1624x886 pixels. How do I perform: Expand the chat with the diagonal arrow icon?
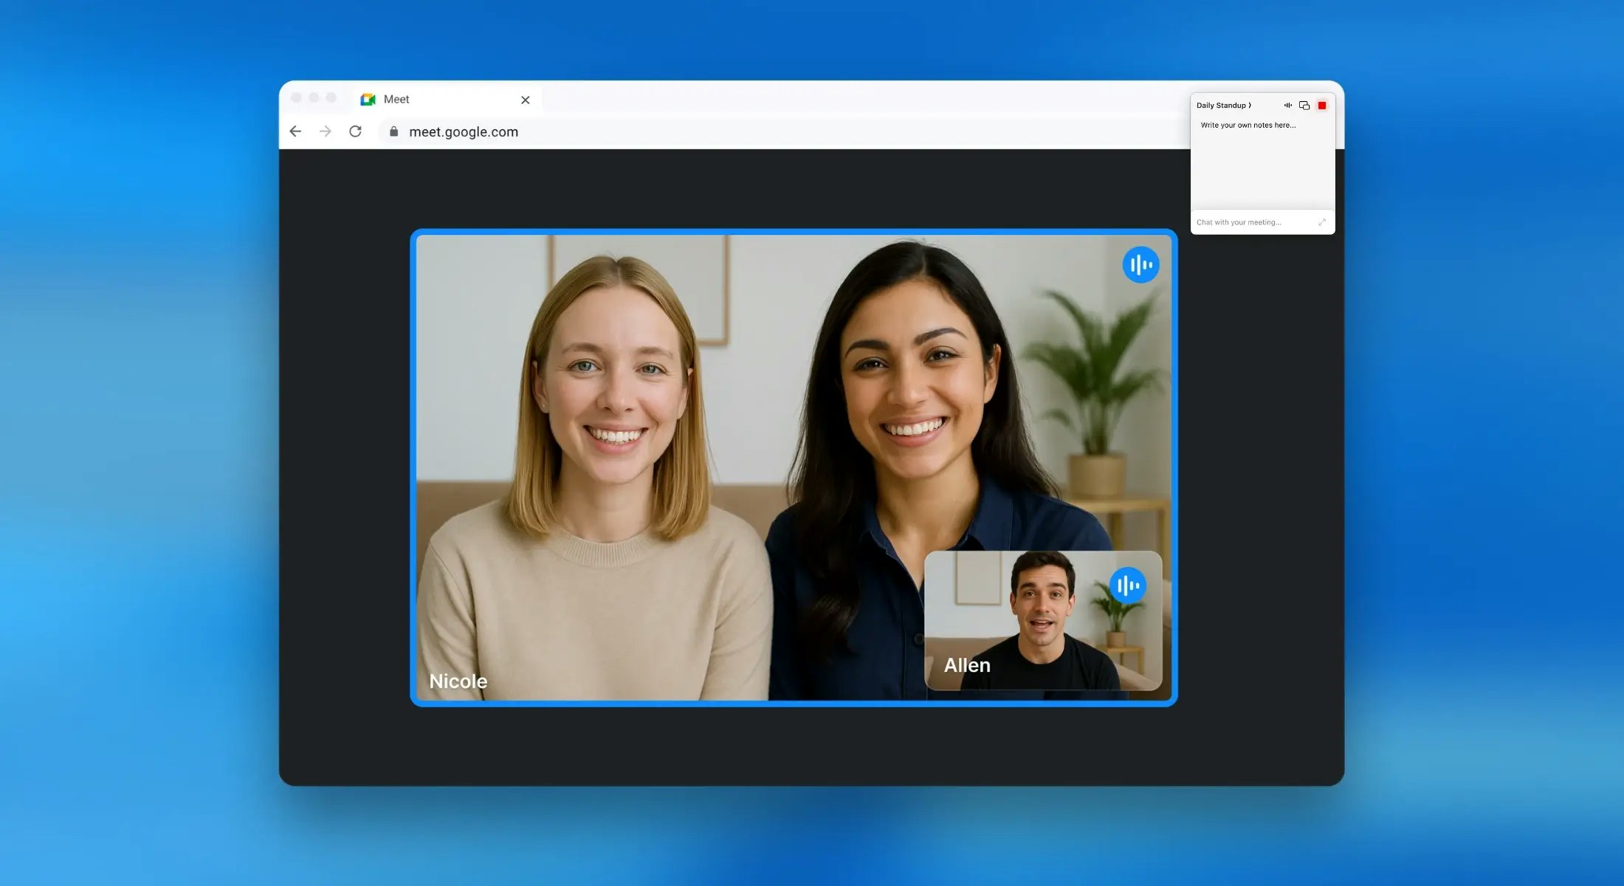(1322, 222)
